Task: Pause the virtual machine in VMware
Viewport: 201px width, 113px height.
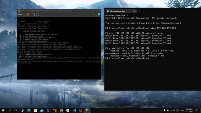Action: click(x=28, y=14)
